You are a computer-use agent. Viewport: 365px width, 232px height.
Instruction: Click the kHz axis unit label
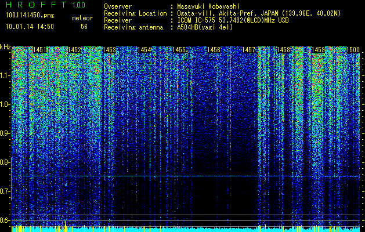(x=6, y=47)
